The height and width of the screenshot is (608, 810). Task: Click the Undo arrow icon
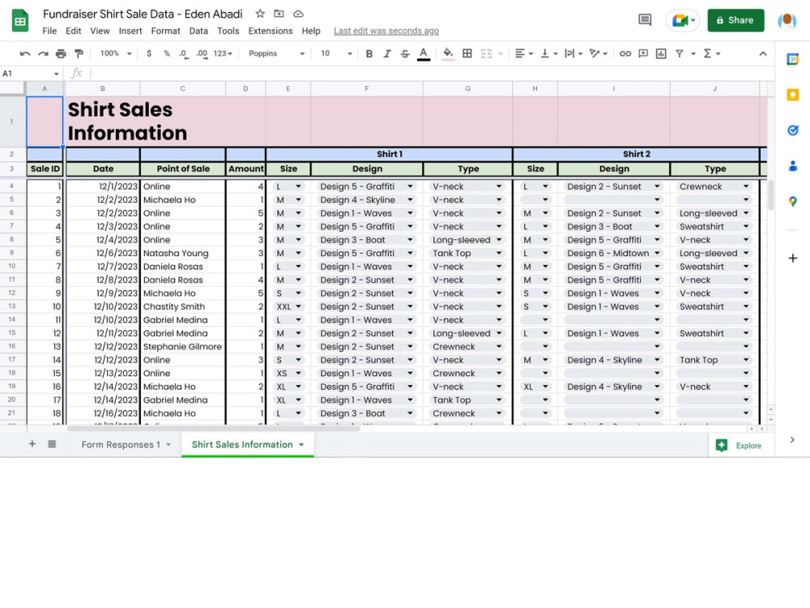[25, 54]
